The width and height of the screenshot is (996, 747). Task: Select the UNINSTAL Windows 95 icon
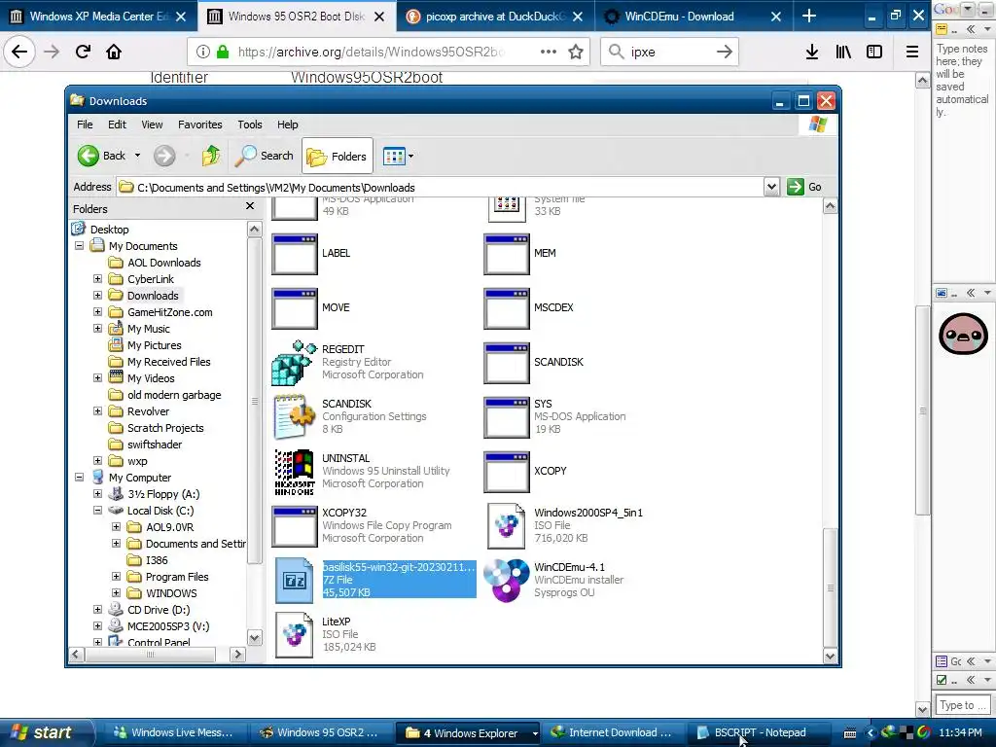(x=294, y=472)
